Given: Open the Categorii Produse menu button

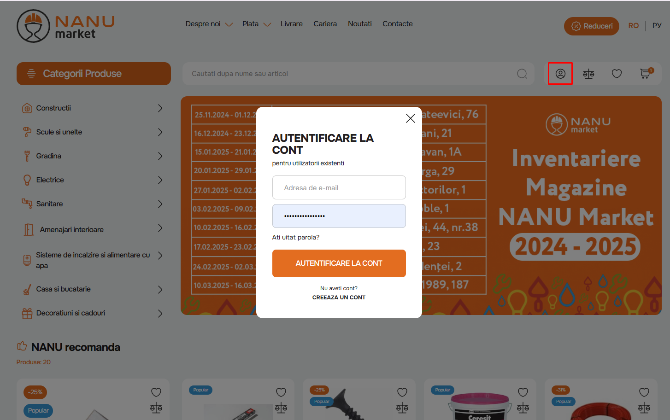Looking at the screenshot, I should pyautogui.click(x=94, y=74).
